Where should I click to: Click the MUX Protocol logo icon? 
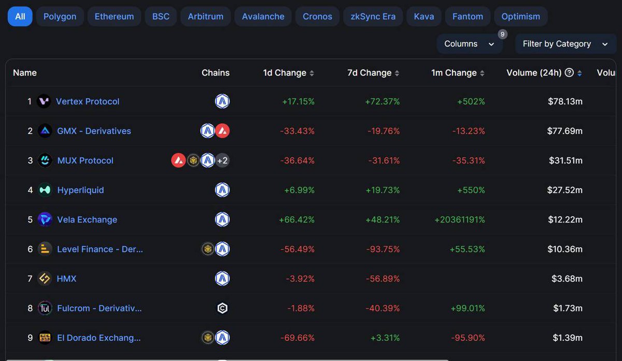(45, 160)
